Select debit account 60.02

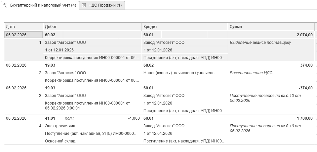pos(50,35)
